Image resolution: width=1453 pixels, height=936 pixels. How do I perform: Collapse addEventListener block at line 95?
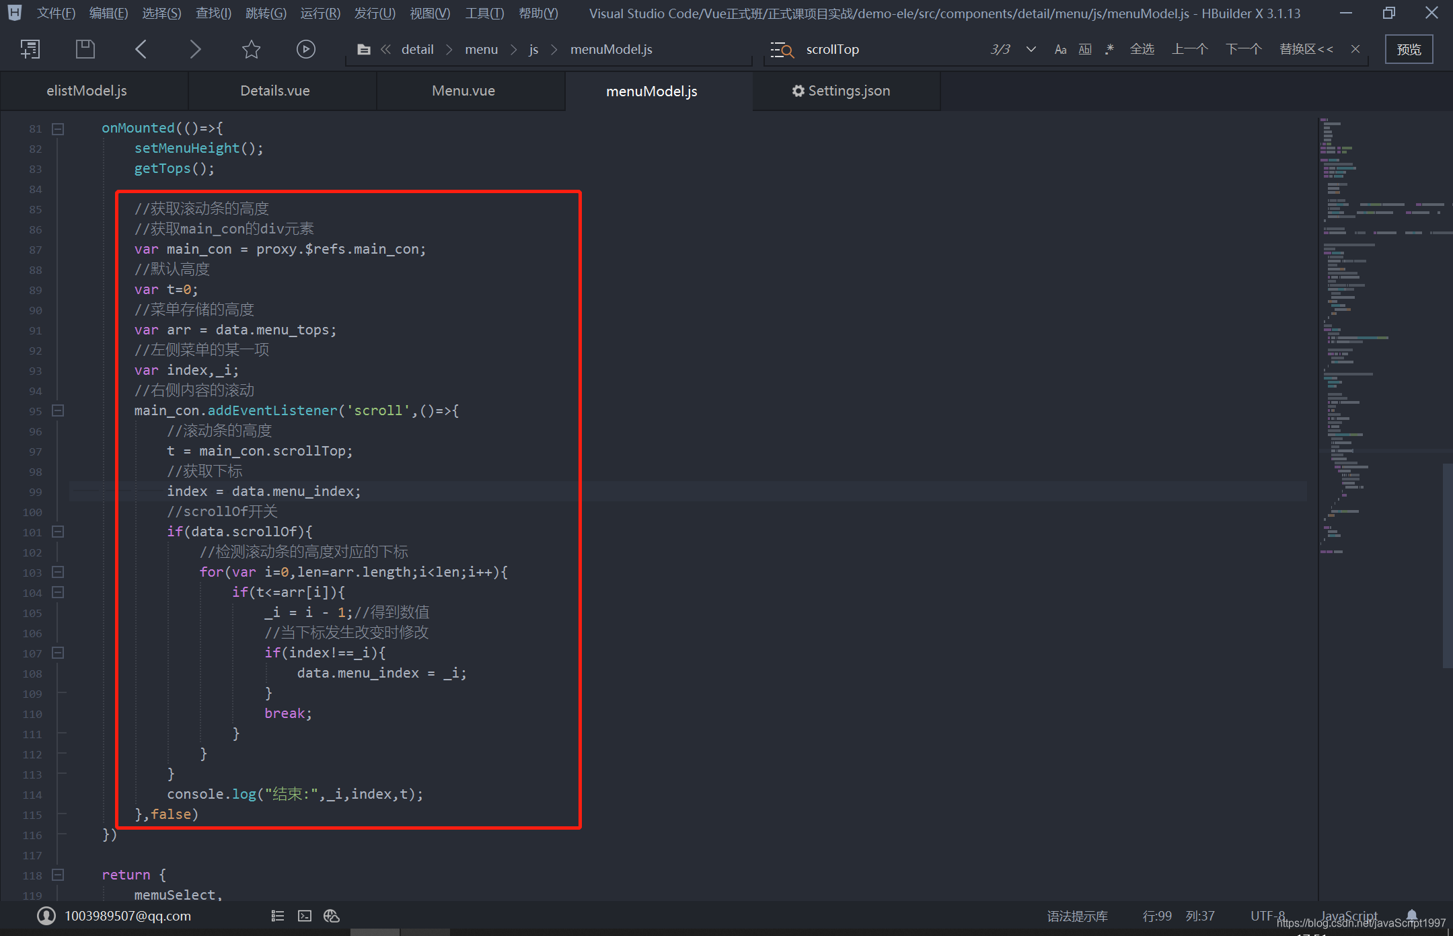(58, 410)
